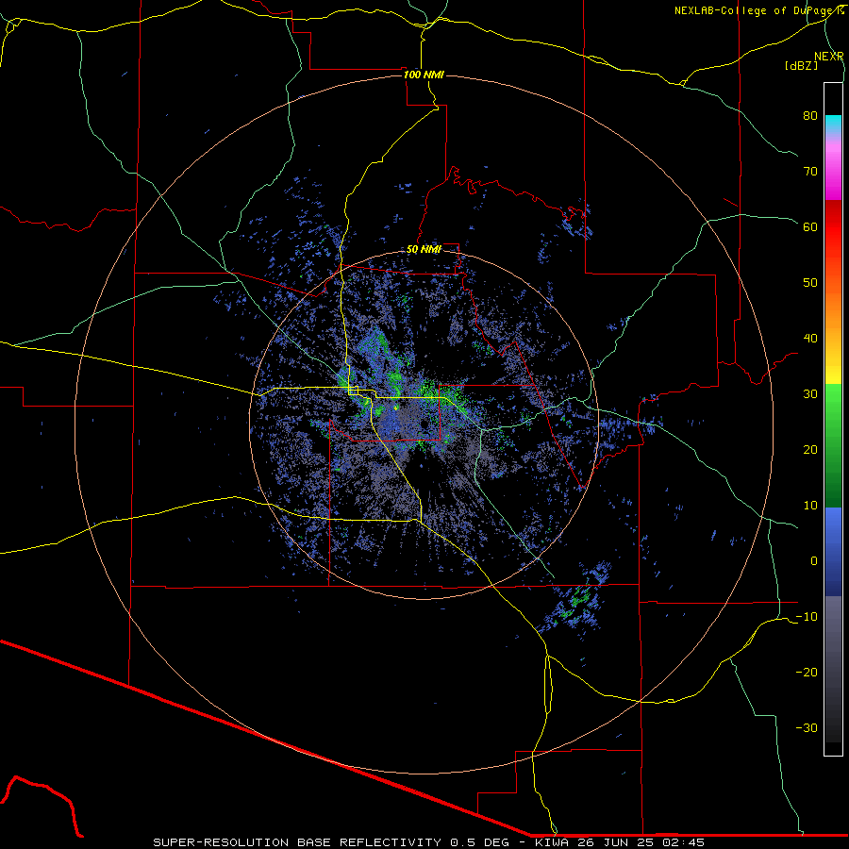This screenshot has width=849, height=849.
Task: Click the 70 value on the dBZ scale
Action: (x=810, y=172)
